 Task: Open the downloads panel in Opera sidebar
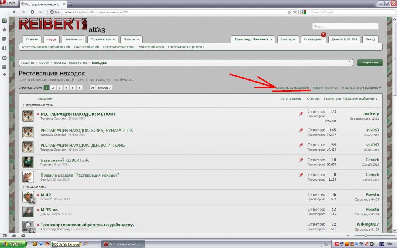coord(4,48)
